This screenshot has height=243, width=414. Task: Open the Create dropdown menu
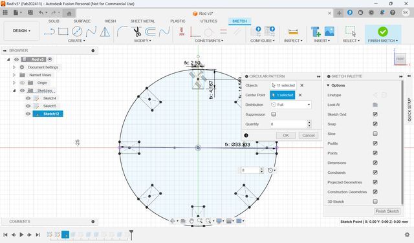pyautogui.click(x=76, y=41)
